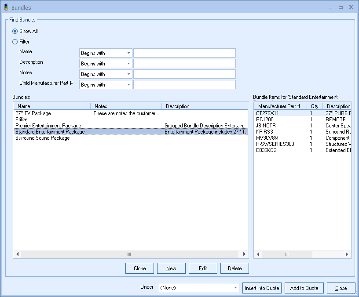Click the Bundles window title icon
The width and height of the screenshot is (359, 297).
6,7
